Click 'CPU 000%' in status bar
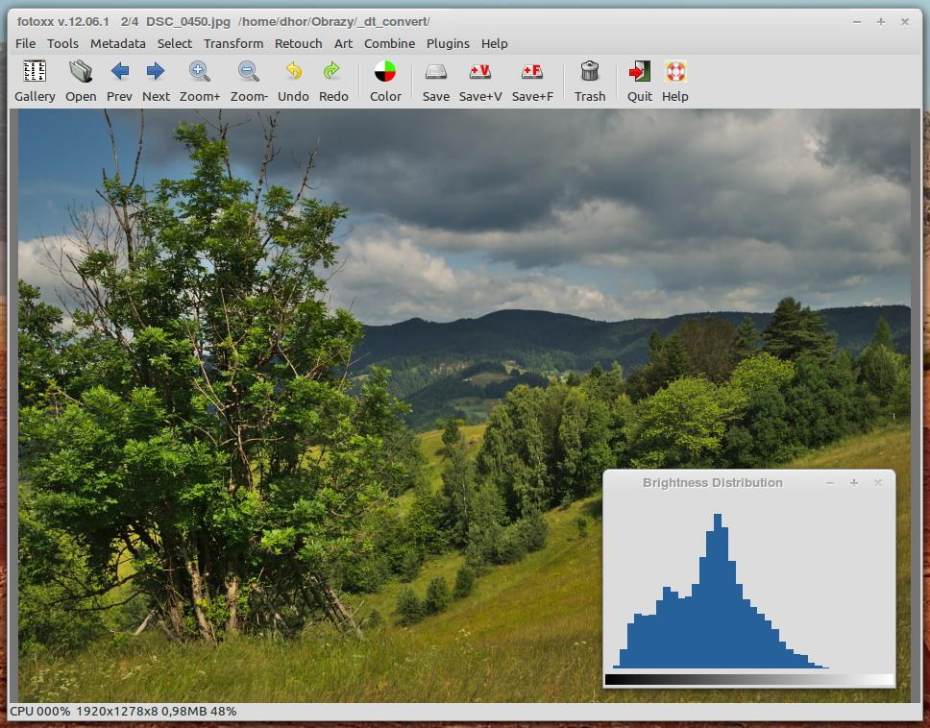Viewport: 930px width, 728px height. coord(39,711)
